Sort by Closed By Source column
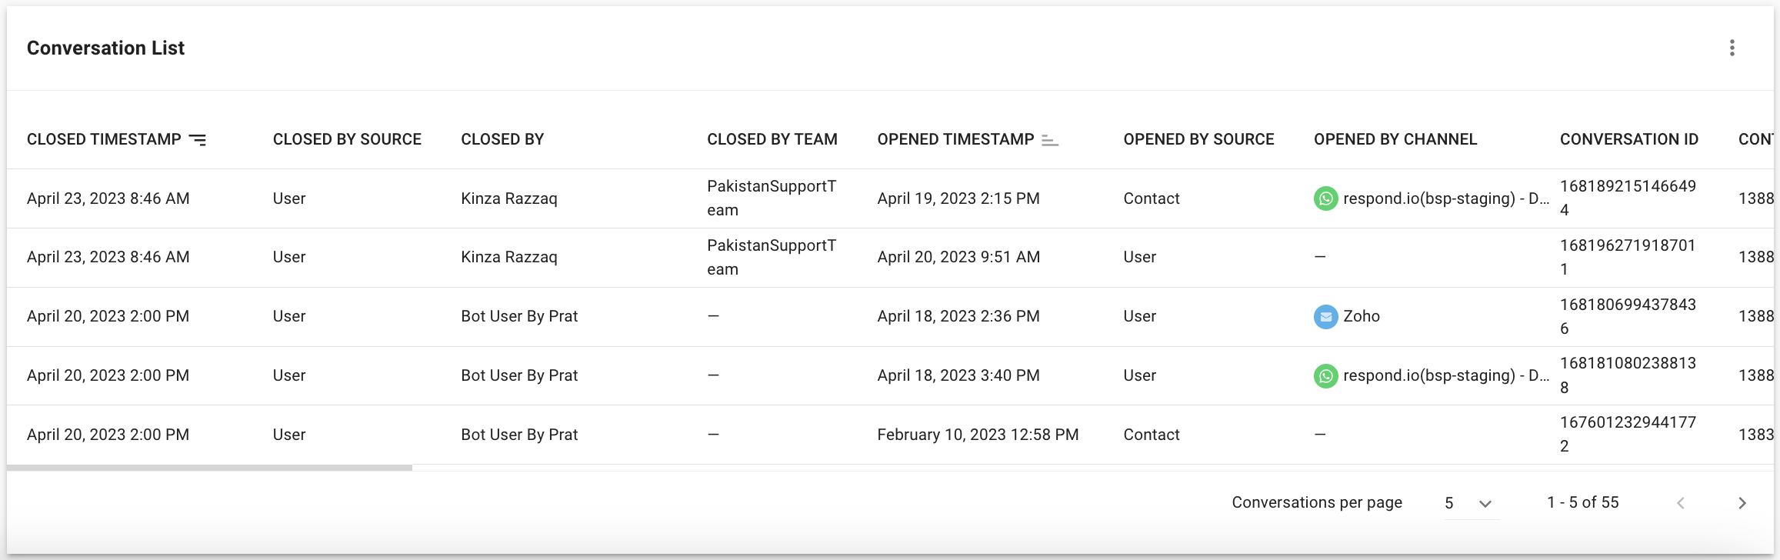Image resolution: width=1780 pixels, height=560 pixels. pyautogui.click(x=347, y=139)
